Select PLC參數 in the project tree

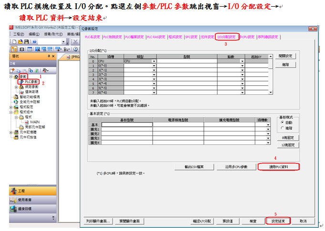coord(31,82)
